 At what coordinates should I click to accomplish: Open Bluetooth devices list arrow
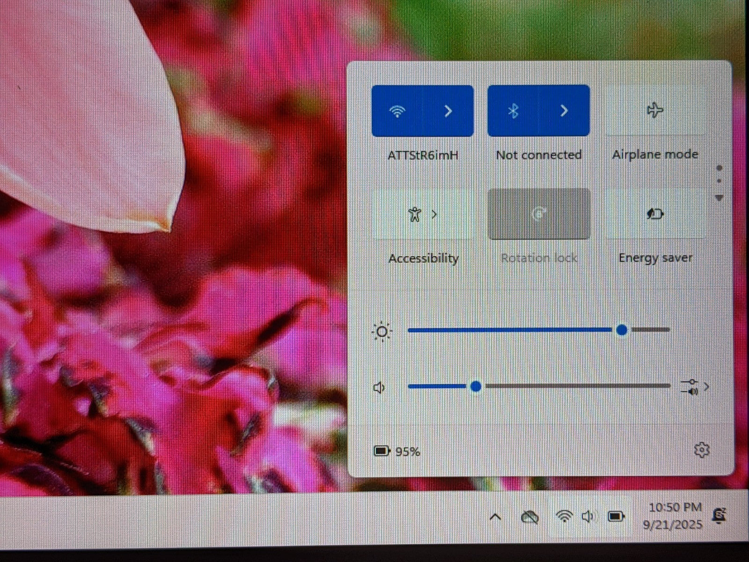[x=564, y=111]
